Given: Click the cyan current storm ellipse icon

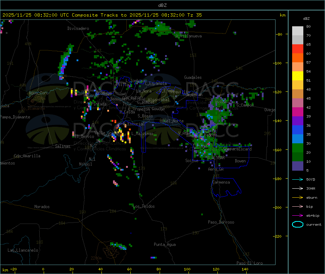Looking at the screenshot, I should pyautogui.click(x=298, y=224).
